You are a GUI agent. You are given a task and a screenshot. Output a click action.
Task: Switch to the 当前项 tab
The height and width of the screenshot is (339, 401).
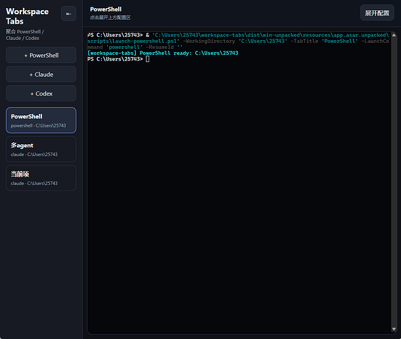41,178
